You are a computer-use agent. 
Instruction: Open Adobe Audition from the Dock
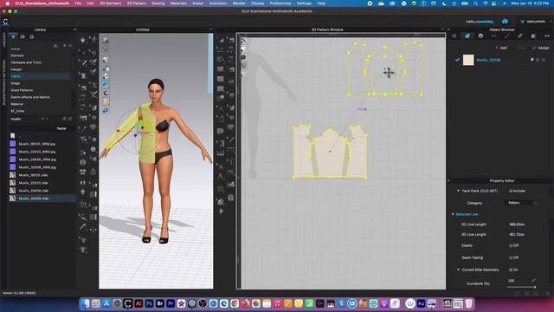(x=421, y=303)
